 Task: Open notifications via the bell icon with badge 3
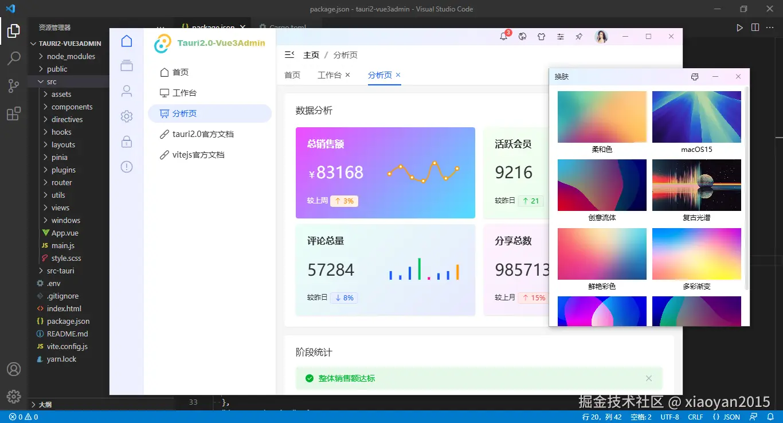pyautogui.click(x=503, y=36)
